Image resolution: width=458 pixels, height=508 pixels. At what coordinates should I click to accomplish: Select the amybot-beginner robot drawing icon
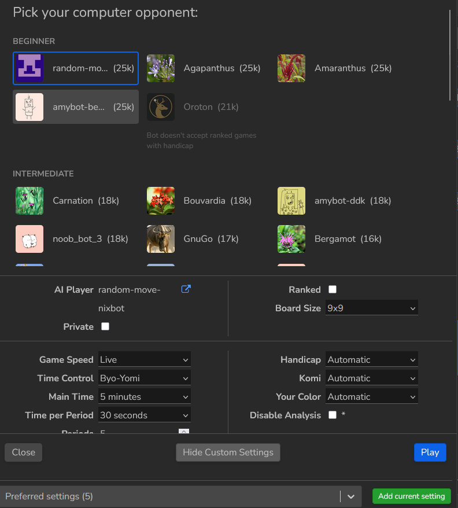click(x=29, y=107)
